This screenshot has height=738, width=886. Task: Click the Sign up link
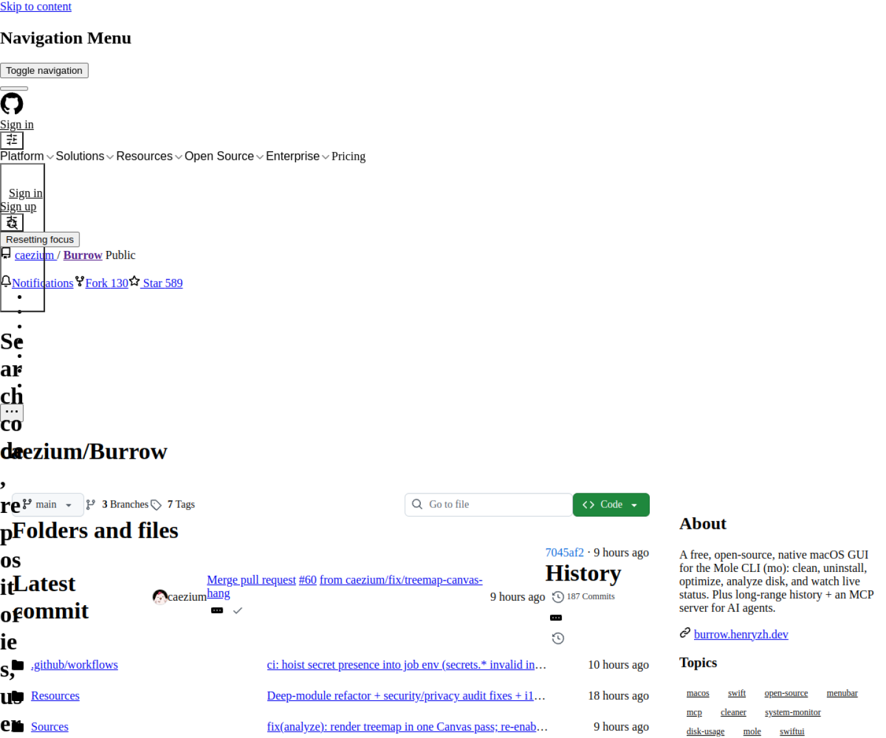click(18, 207)
